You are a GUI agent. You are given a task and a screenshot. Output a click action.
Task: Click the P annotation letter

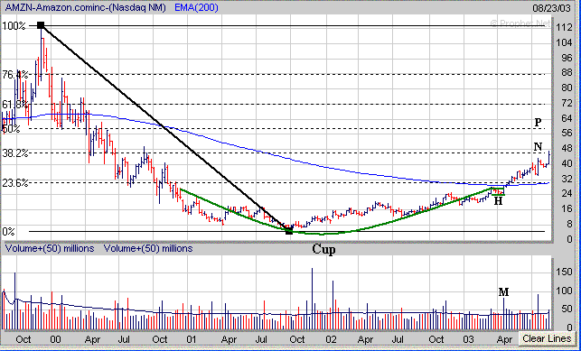(538, 122)
